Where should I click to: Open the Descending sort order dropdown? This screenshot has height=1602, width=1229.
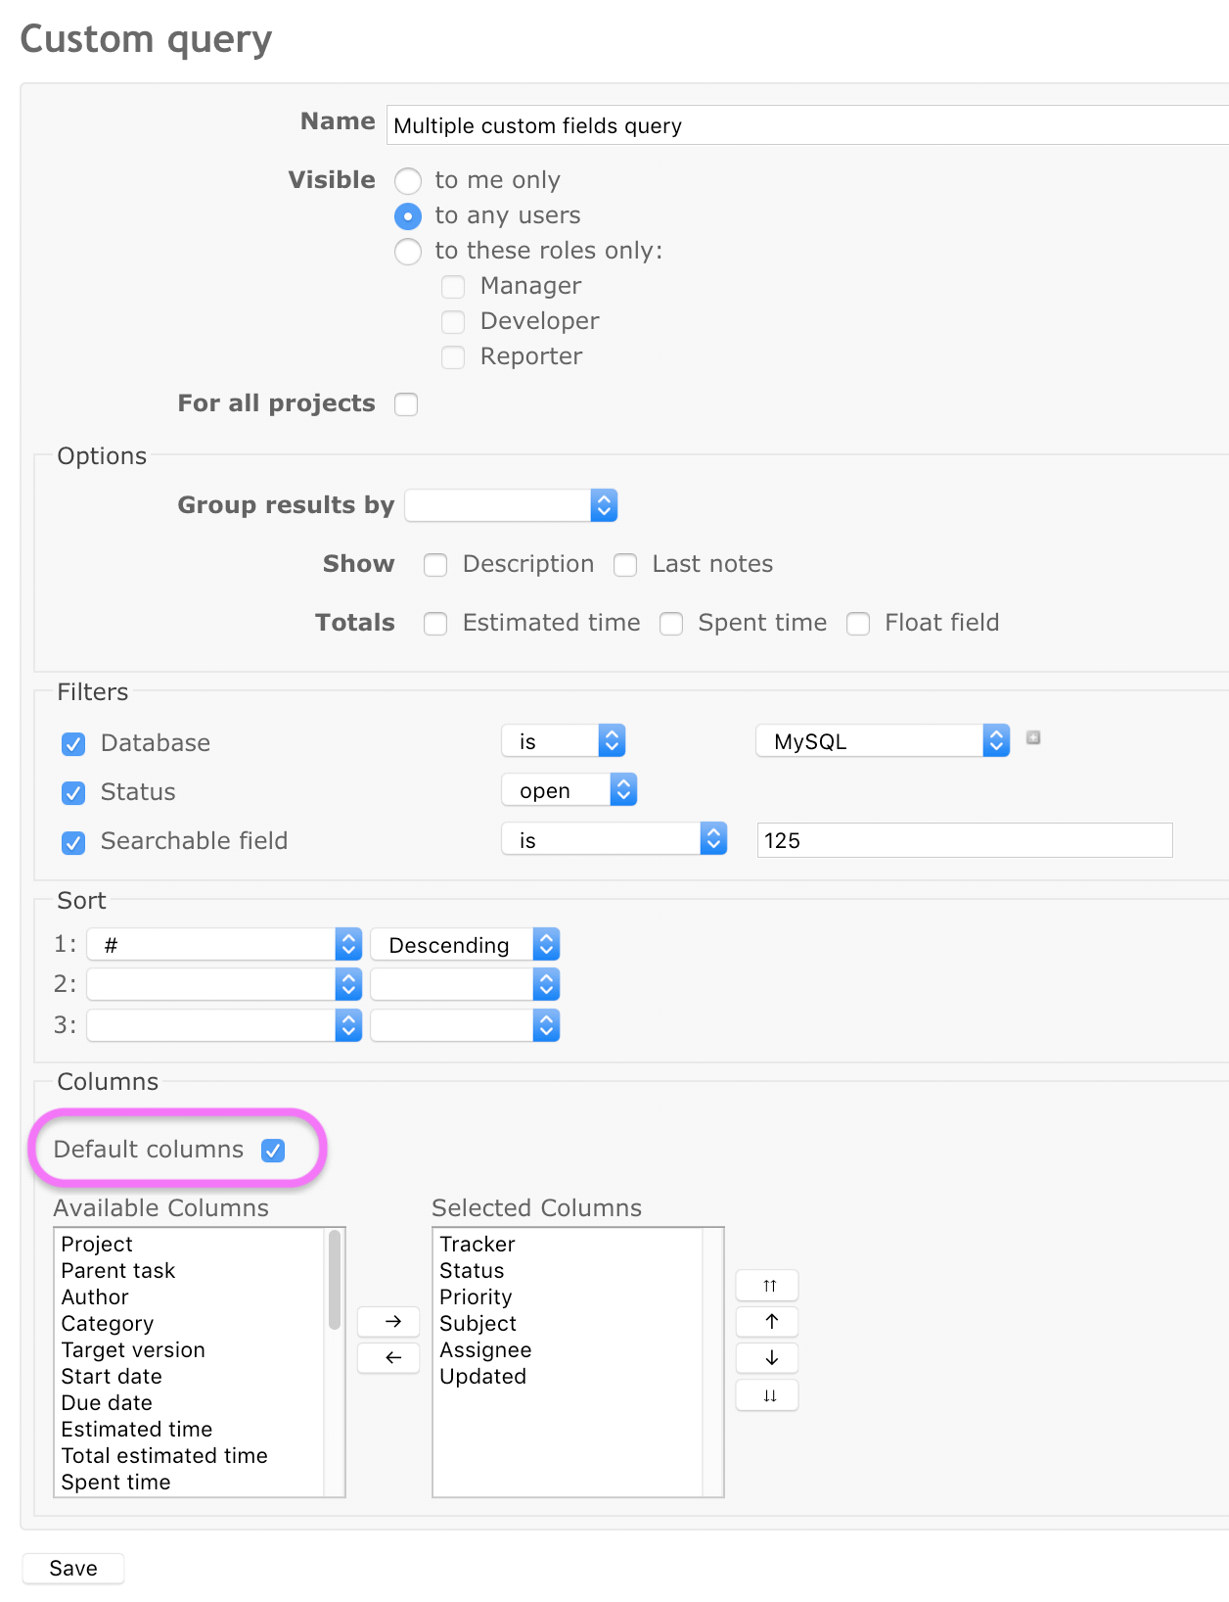(465, 945)
